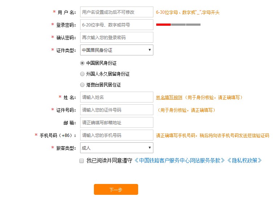Expand the 旅客类型 passenger type dropdown
This screenshot has width=277, height=197.
pyautogui.click(x=116, y=148)
